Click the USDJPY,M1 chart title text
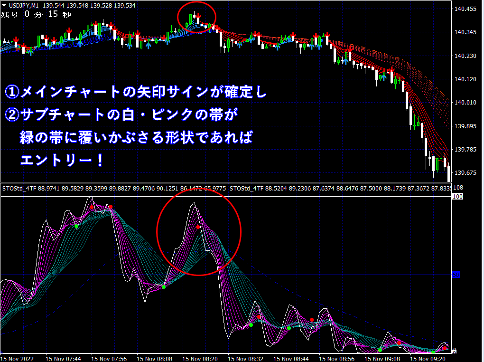 pyautogui.click(x=24, y=5)
